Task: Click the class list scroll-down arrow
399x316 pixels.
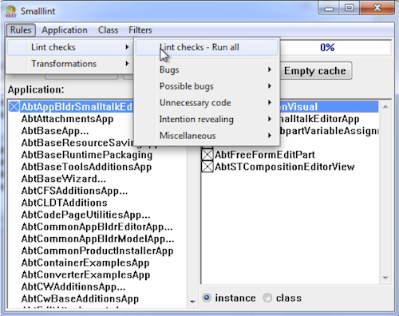Action: pyautogui.click(x=385, y=278)
